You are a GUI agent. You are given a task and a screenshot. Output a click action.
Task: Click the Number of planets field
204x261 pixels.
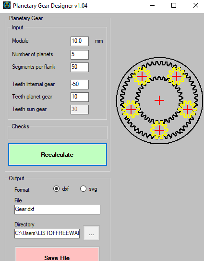pyautogui.click(x=80, y=55)
